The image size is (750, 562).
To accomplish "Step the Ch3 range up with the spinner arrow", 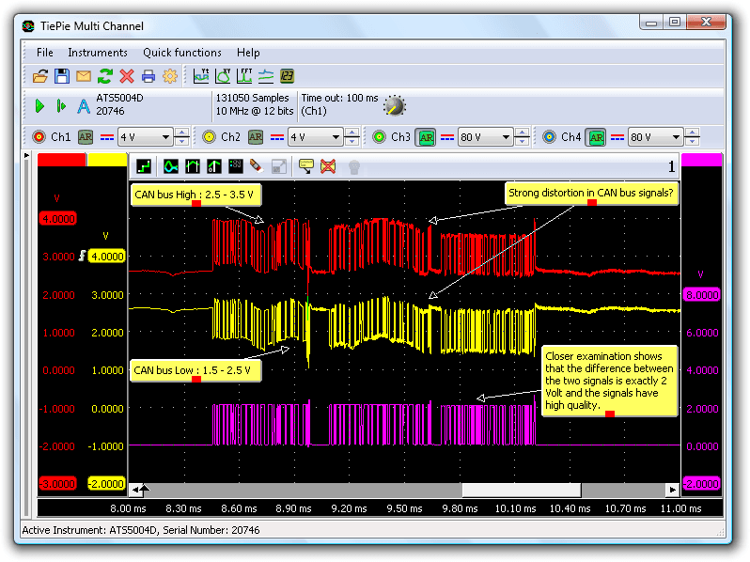I will pyautogui.click(x=523, y=133).
